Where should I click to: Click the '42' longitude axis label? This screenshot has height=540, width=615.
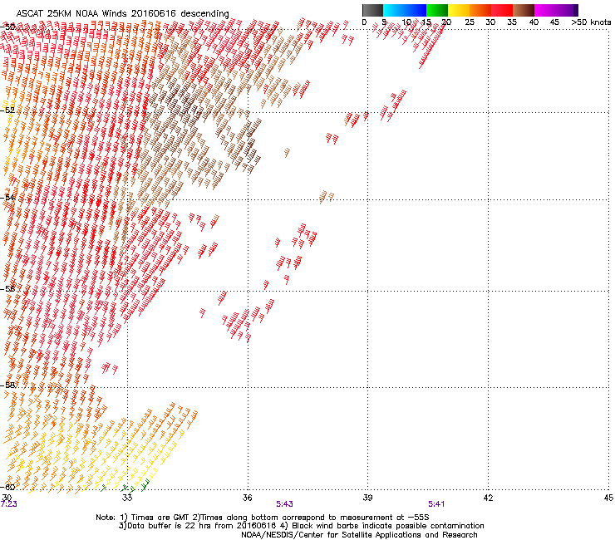[x=488, y=498]
